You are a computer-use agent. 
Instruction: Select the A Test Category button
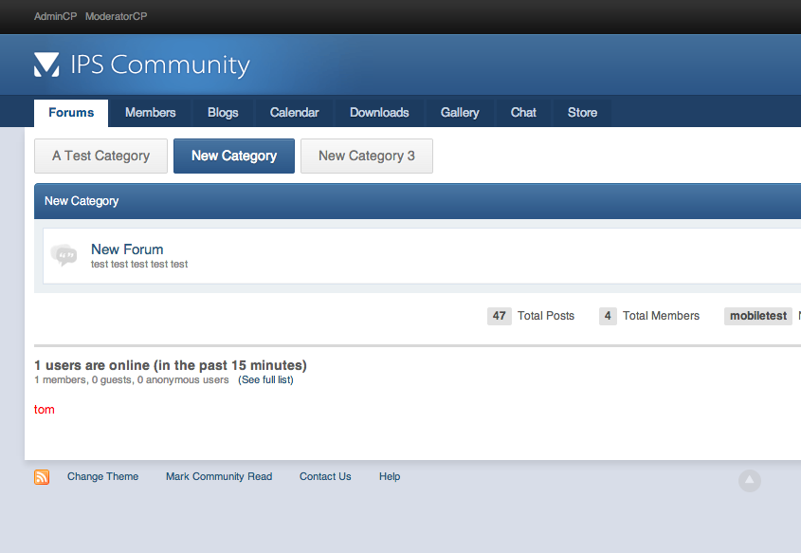tap(100, 156)
